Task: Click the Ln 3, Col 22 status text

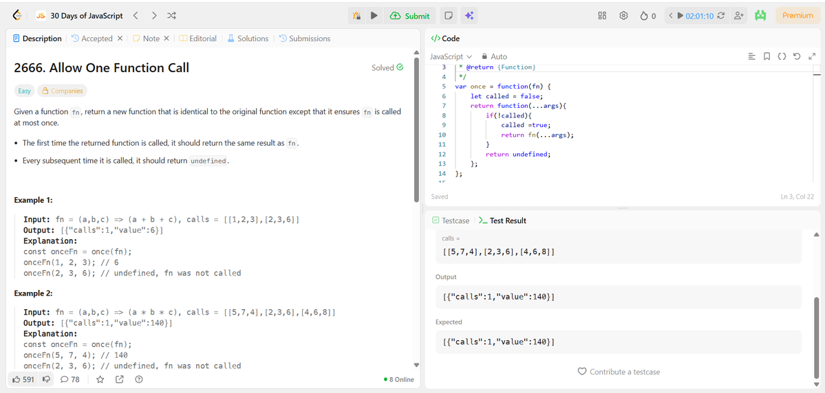Action: [x=798, y=197]
